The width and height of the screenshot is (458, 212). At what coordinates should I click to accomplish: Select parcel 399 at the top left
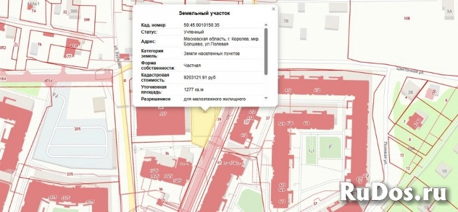(86, 20)
